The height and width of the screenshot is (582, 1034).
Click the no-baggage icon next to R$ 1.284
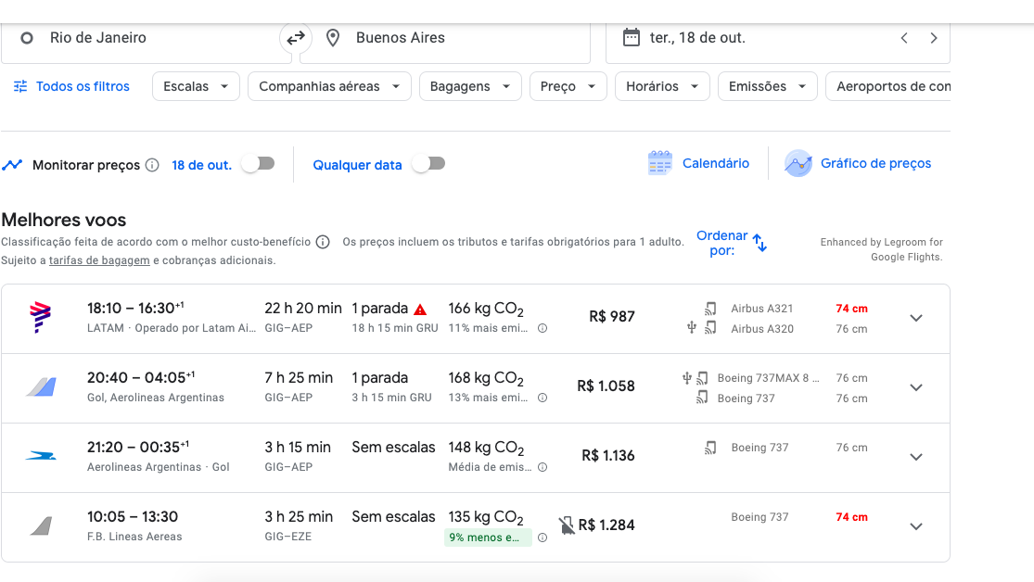(x=567, y=525)
